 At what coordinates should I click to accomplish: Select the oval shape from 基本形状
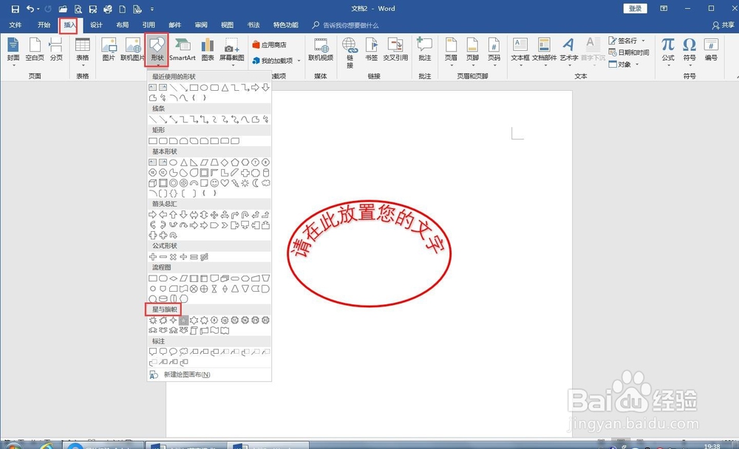174,162
